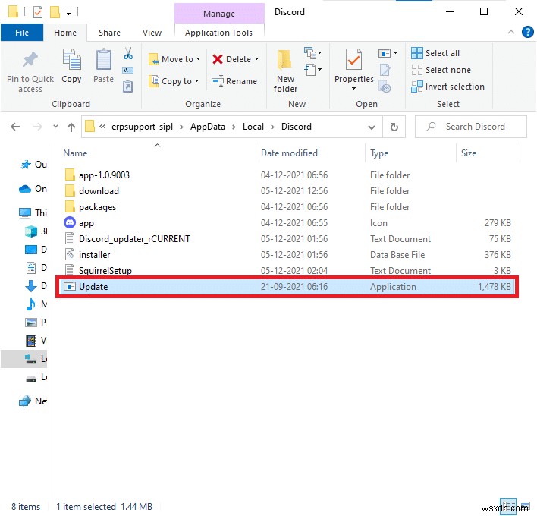Open the New item dropdown icon

pos(312,53)
